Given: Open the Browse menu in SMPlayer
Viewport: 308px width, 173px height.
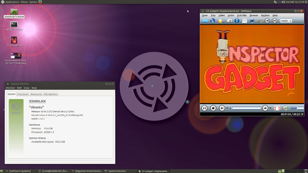Looking at the screenshot, I should pos(254,15).
